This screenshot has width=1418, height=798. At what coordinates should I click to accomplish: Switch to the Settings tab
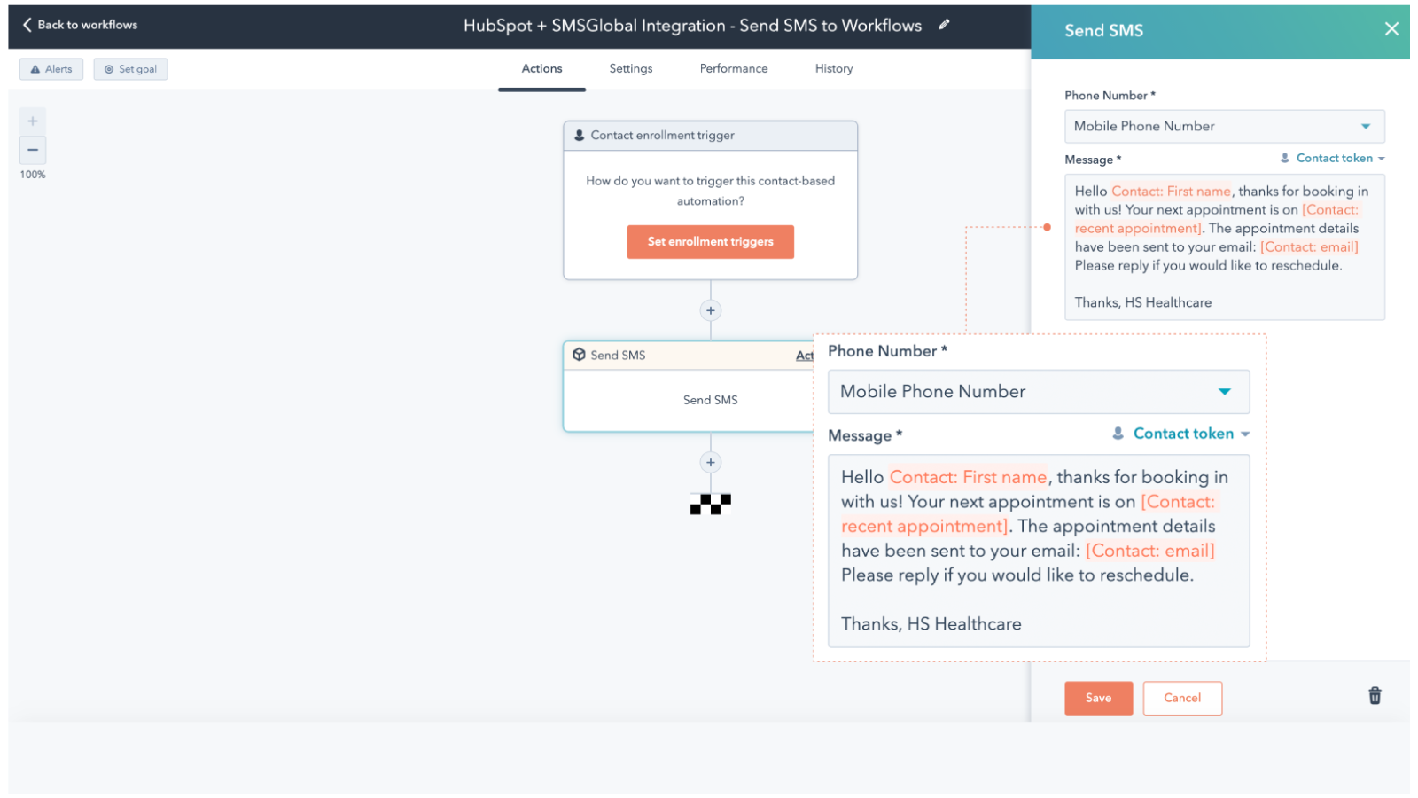point(631,69)
